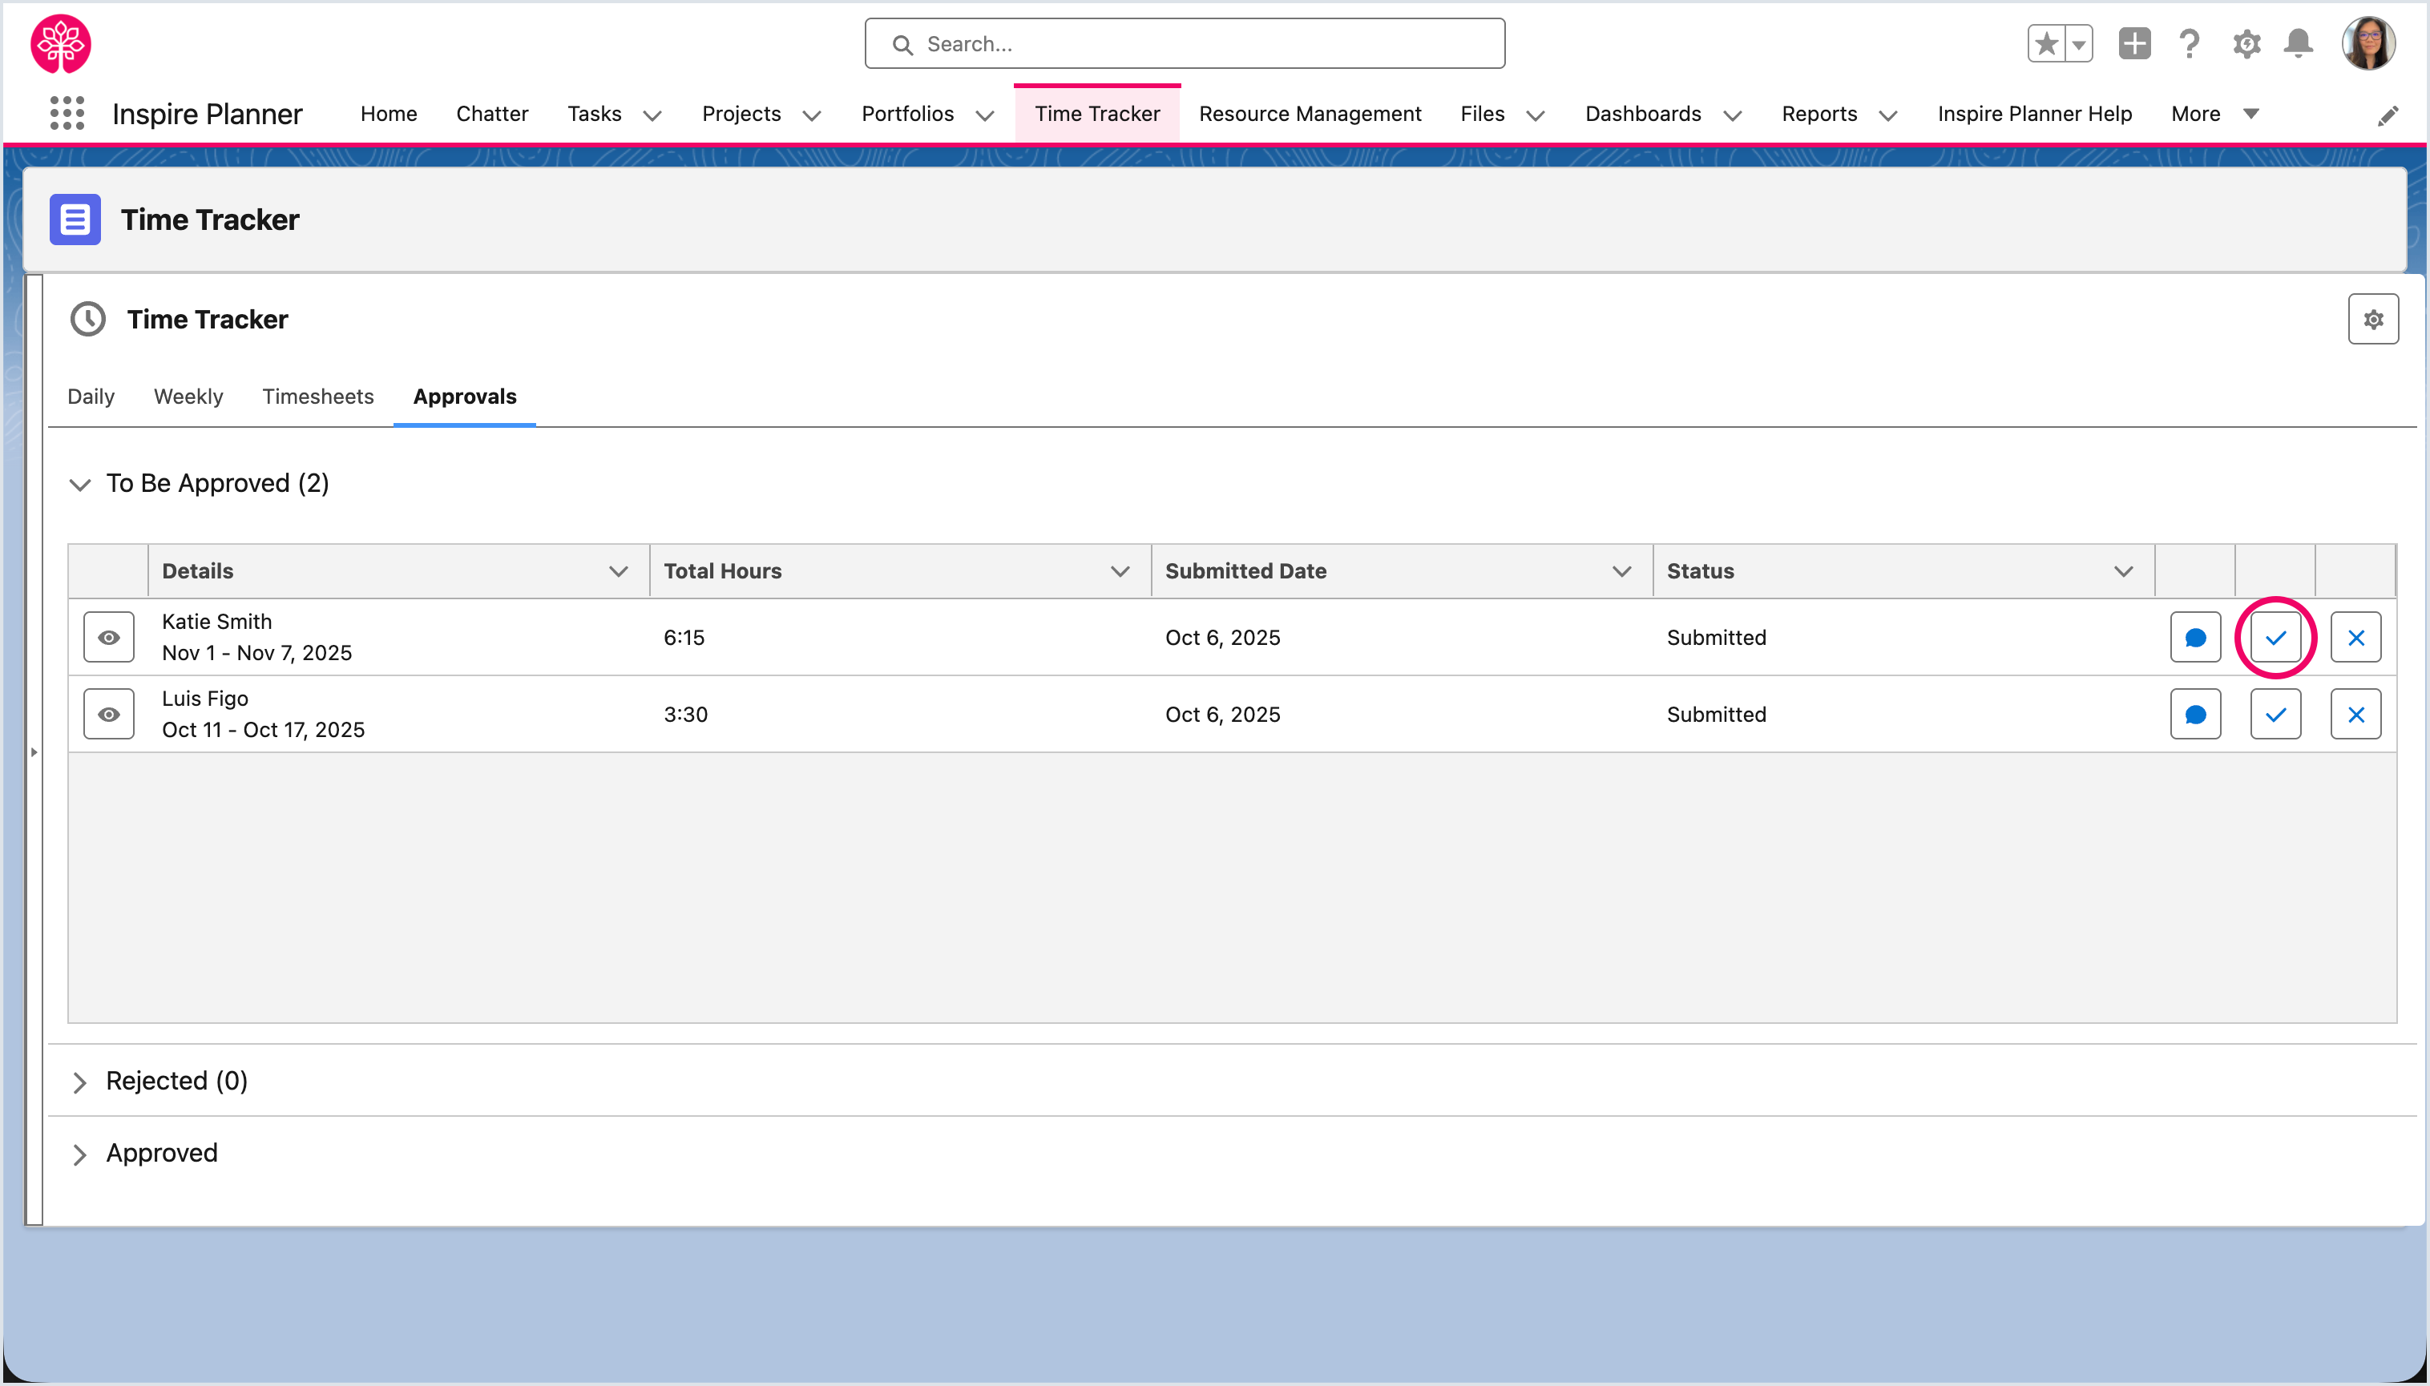Image resolution: width=2430 pixels, height=1386 pixels.
Task: Open comment for Katie Smith's timesheet
Action: click(2195, 637)
